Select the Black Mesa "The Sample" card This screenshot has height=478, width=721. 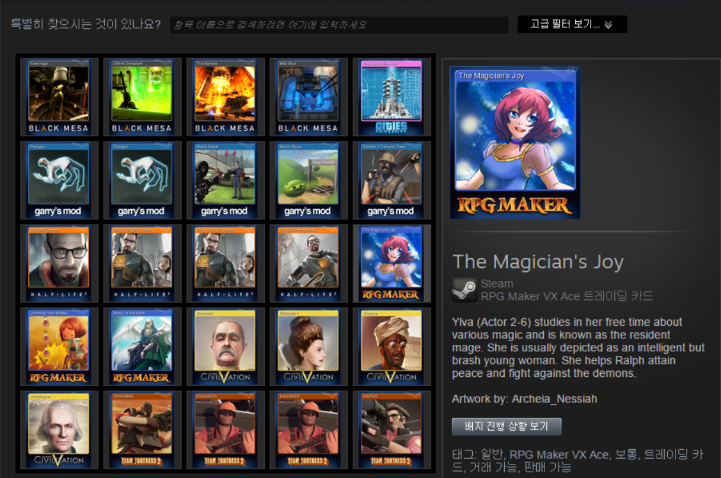point(225,97)
